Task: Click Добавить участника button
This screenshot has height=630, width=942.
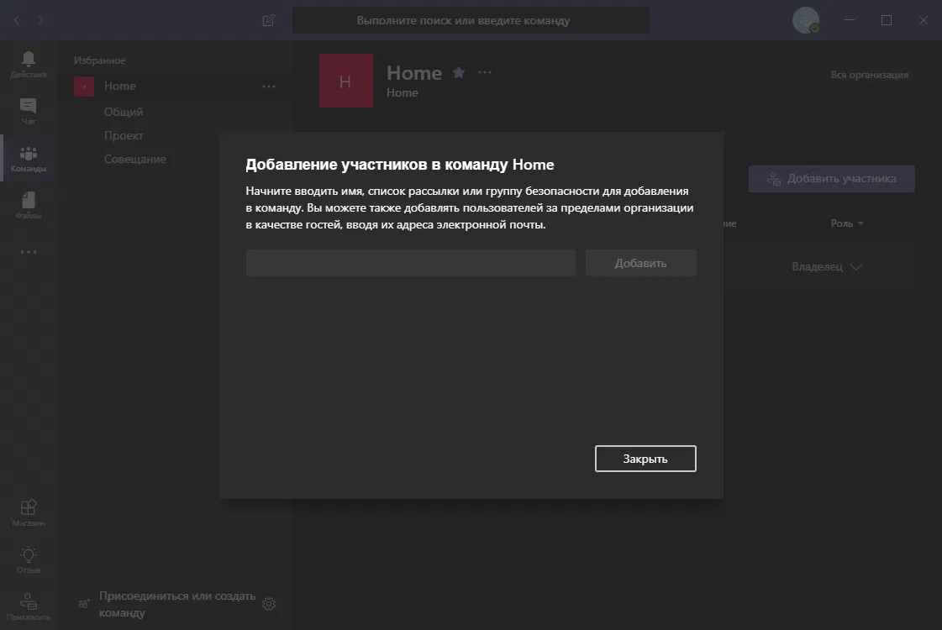Action: pos(831,179)
